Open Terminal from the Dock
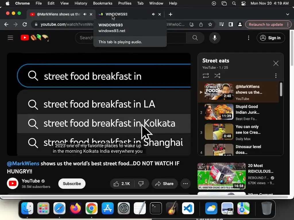This screenshot has height=220, width=294. click(156, 208)
